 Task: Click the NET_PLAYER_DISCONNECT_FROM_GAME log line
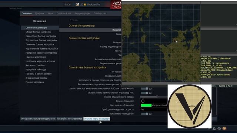(218, 68)
